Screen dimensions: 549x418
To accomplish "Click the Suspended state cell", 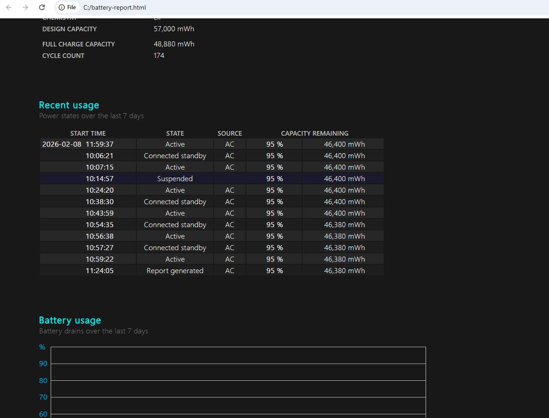I will pyautogui.click(x=175, y=179).
